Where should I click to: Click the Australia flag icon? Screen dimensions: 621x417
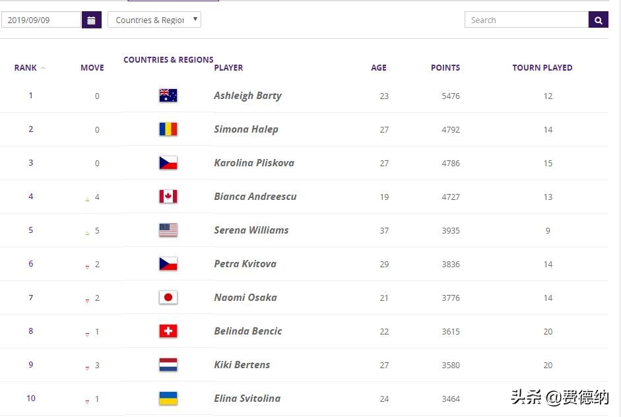pyautogui.click(x=168, y=96)
